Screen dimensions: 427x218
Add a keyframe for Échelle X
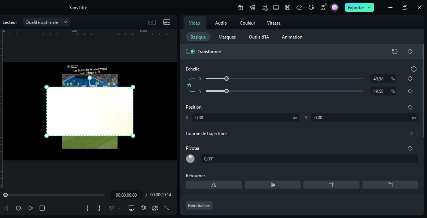(x=410, y=79)
